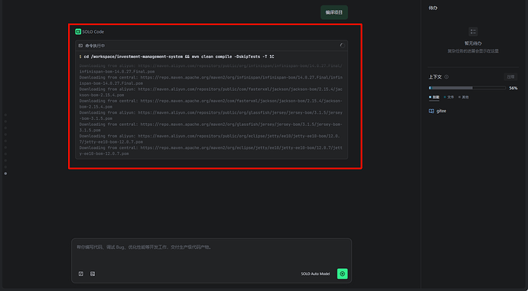Click the aliyun jackson-bom download log line
The image size is (528, 291).
tap(210, 92)
